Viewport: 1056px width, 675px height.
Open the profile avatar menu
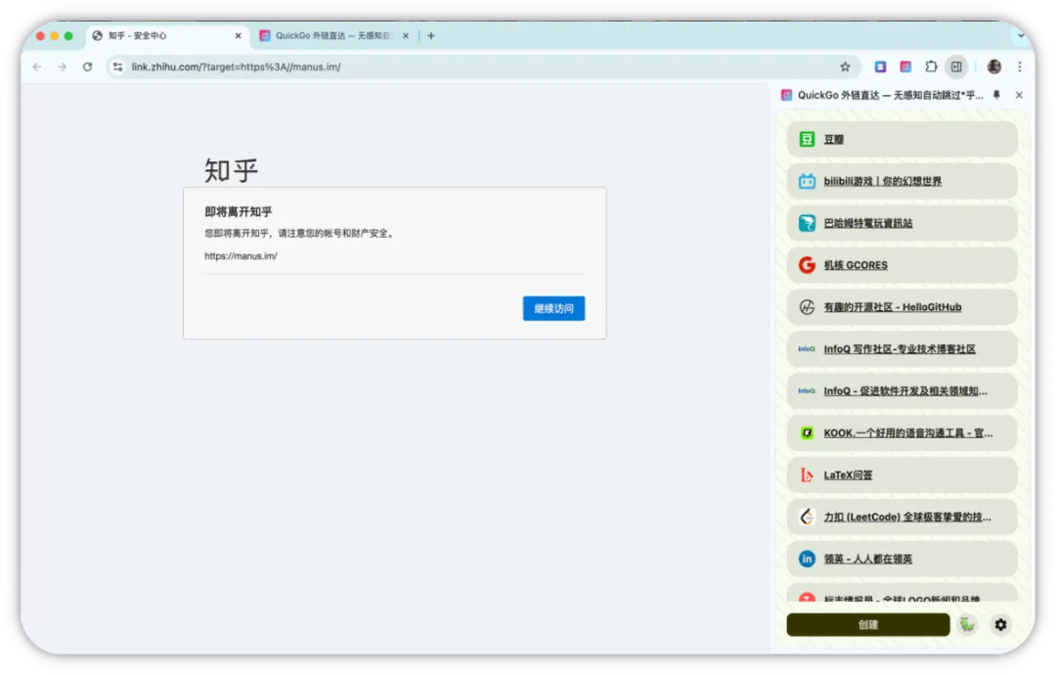point(994,67)
